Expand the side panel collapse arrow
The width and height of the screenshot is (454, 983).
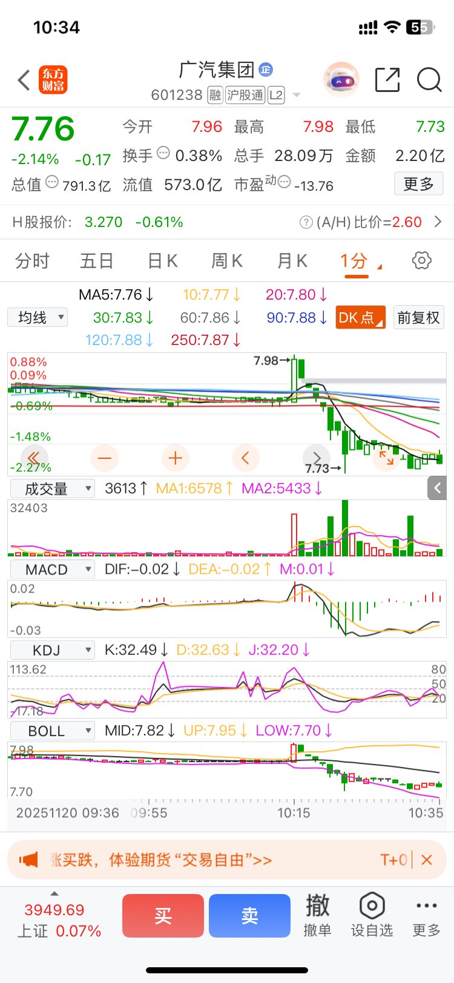(x=438, y=488)
